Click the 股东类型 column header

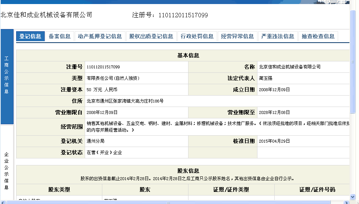tap(59, 190)
